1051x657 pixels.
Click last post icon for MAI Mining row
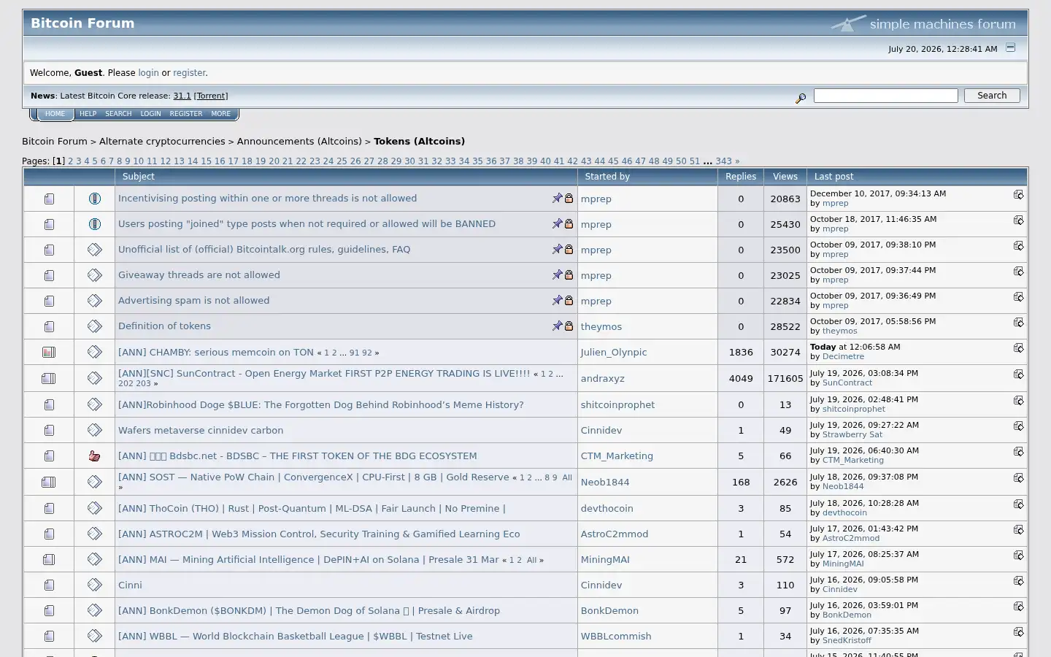(x=1018, y=555)
